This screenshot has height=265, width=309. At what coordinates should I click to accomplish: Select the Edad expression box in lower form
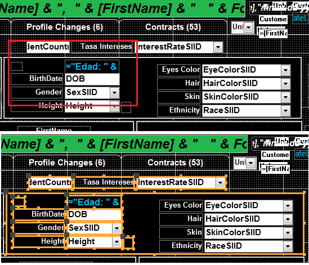click(x=94, y=202)
